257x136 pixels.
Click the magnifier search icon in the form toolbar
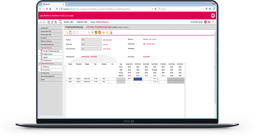click(x=67, y=33)
